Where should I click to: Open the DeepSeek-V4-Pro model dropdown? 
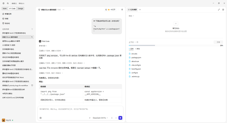click(x=100, y=118)
